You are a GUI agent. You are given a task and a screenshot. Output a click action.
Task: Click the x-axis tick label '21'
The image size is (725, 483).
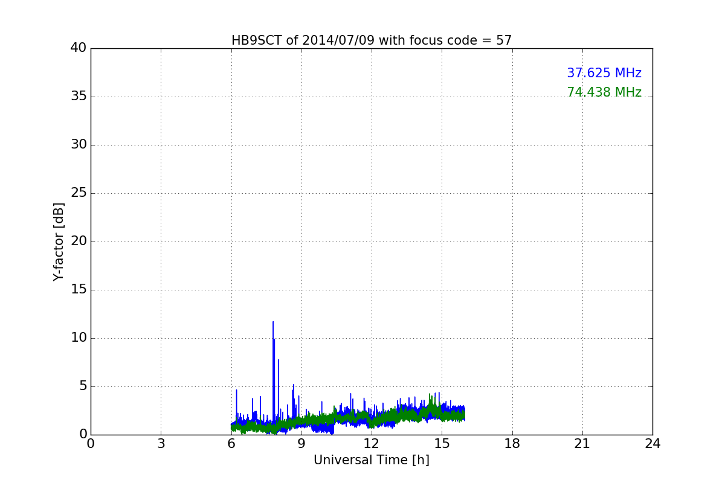pos(582,443)
